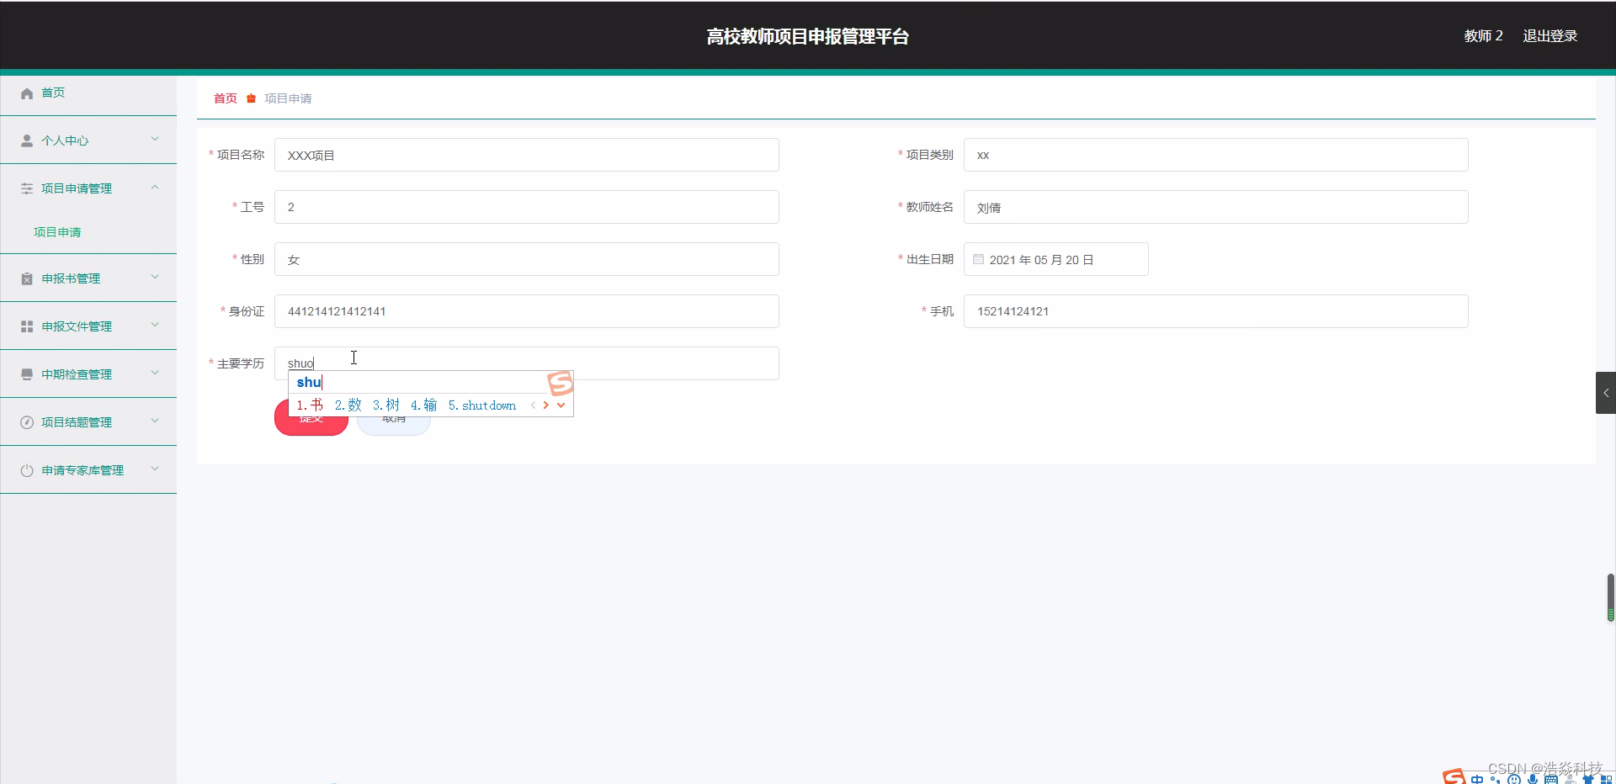Expand the 项目结题管理 dropdown arrow
1616x784 pixels.
pyautogui.click(x=155, y=421)
